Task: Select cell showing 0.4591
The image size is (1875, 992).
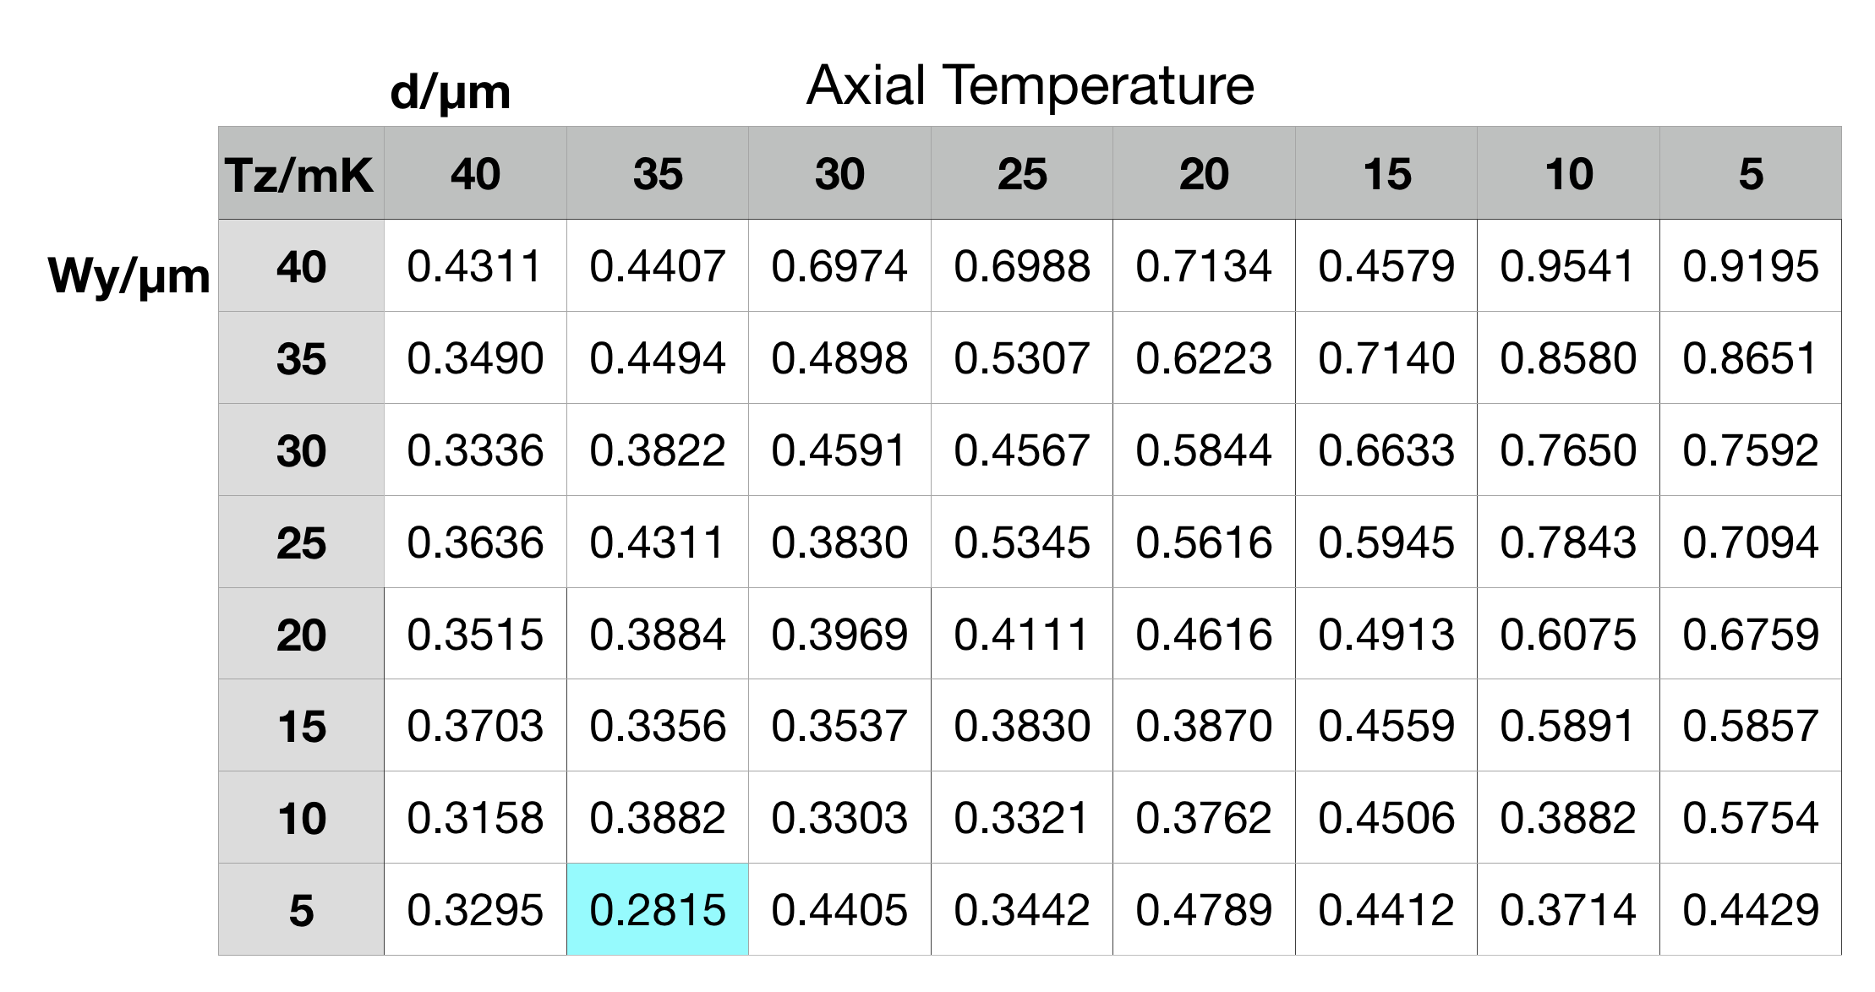Action: 839,450
